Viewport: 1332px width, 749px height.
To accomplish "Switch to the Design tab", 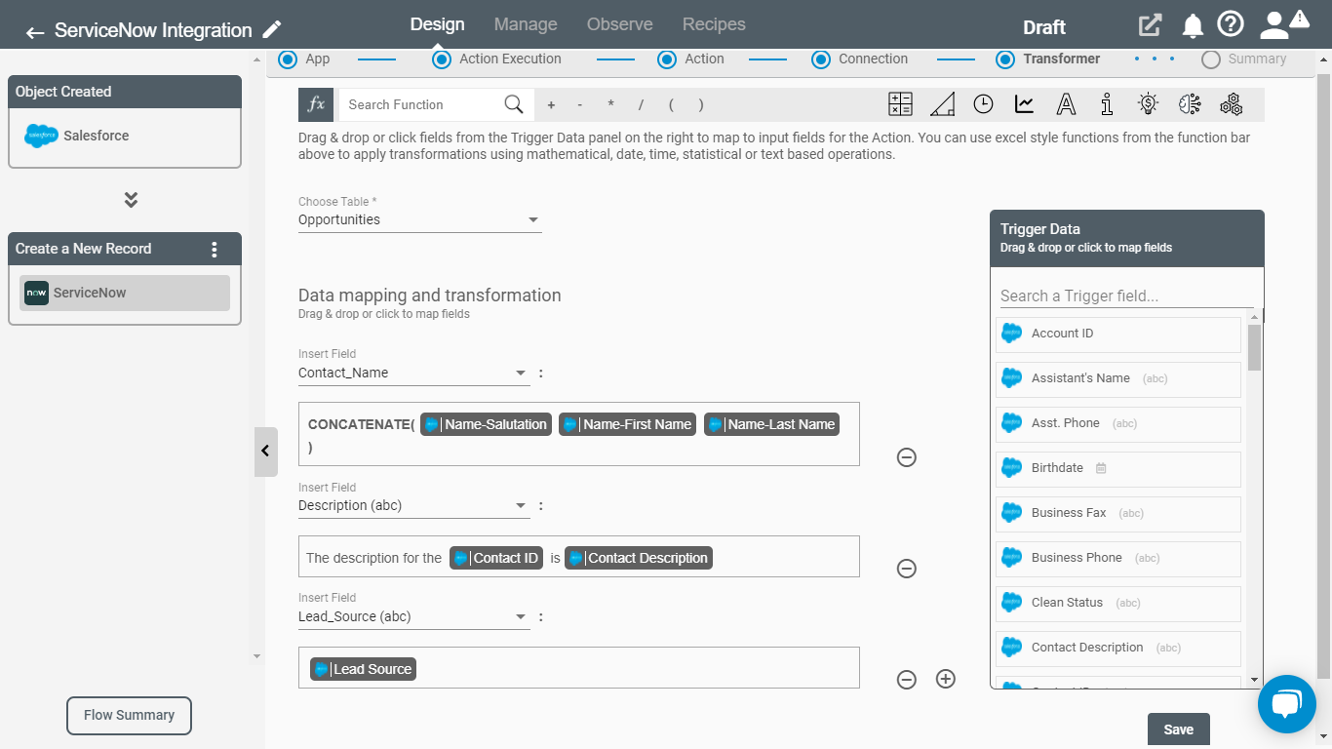I will 437,24.
